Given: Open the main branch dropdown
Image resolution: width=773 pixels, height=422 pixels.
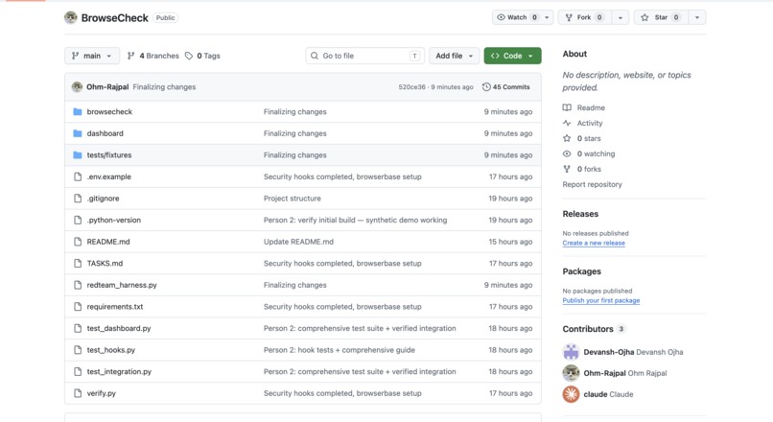Looking at the screenshot, I should [x=92, y=56].
